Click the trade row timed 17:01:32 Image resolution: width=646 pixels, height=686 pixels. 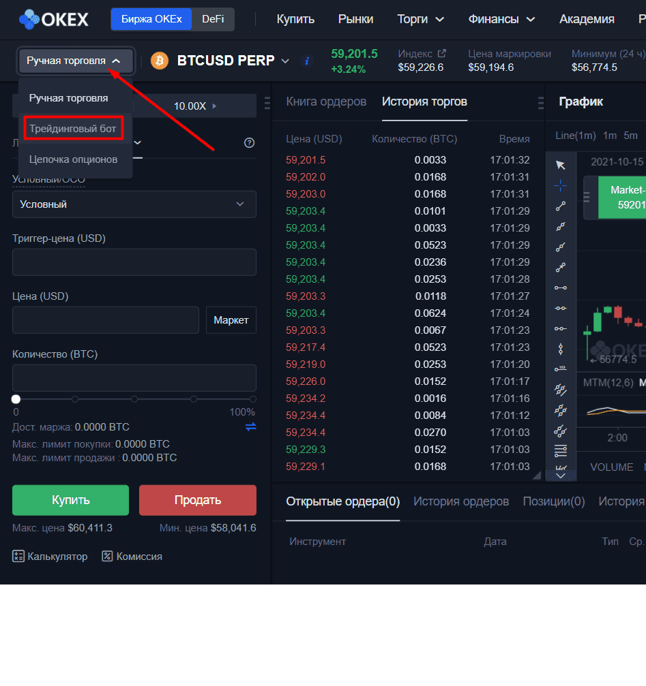point(408,160)
